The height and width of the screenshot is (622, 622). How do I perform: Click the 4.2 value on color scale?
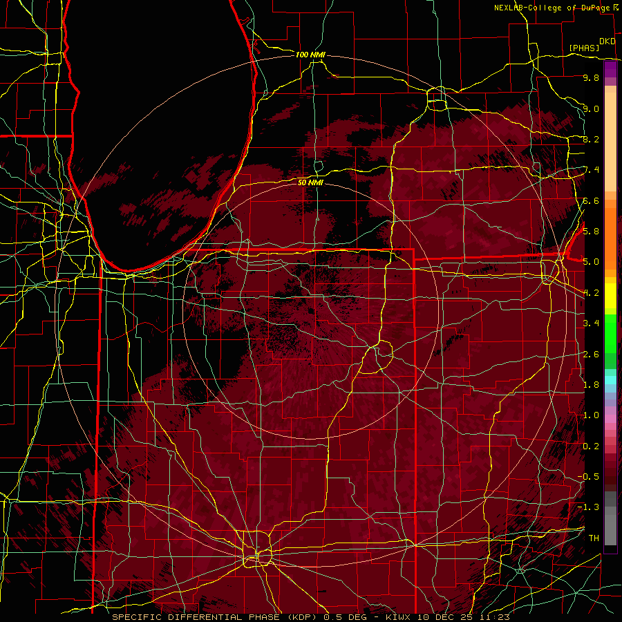pos(591,293)
